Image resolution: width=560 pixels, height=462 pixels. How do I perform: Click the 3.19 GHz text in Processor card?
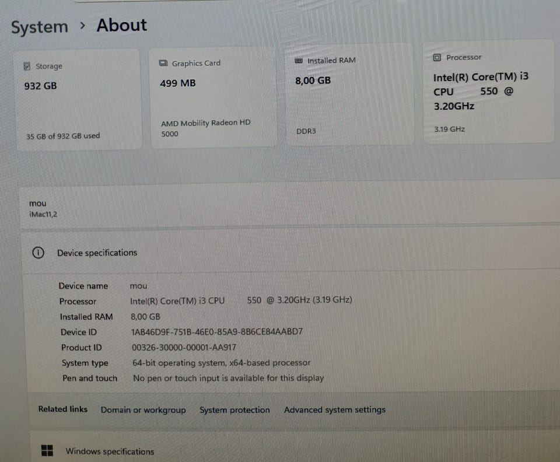click(449, 129)
